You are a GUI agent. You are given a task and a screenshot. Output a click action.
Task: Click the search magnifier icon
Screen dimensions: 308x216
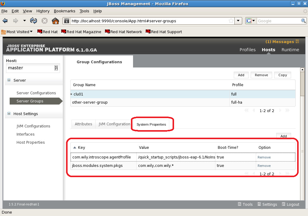pos(303,21)
